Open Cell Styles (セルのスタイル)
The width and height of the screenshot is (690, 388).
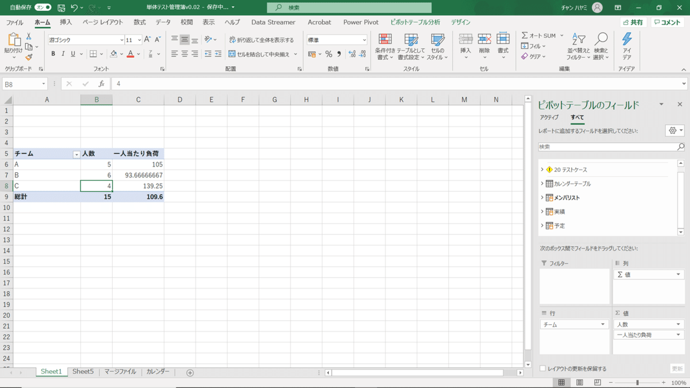tap(438, 46)
